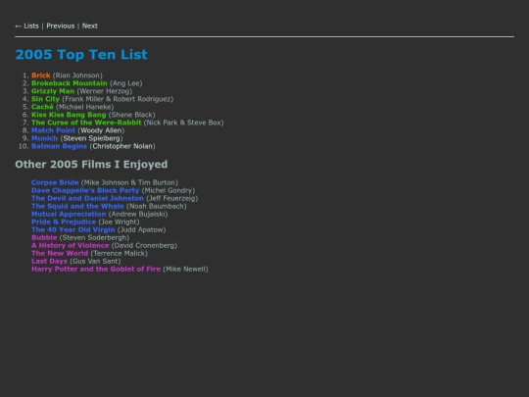This screenshot has width=529, height=397.
Task: Open the Caché film link
Action: [42, 107]
